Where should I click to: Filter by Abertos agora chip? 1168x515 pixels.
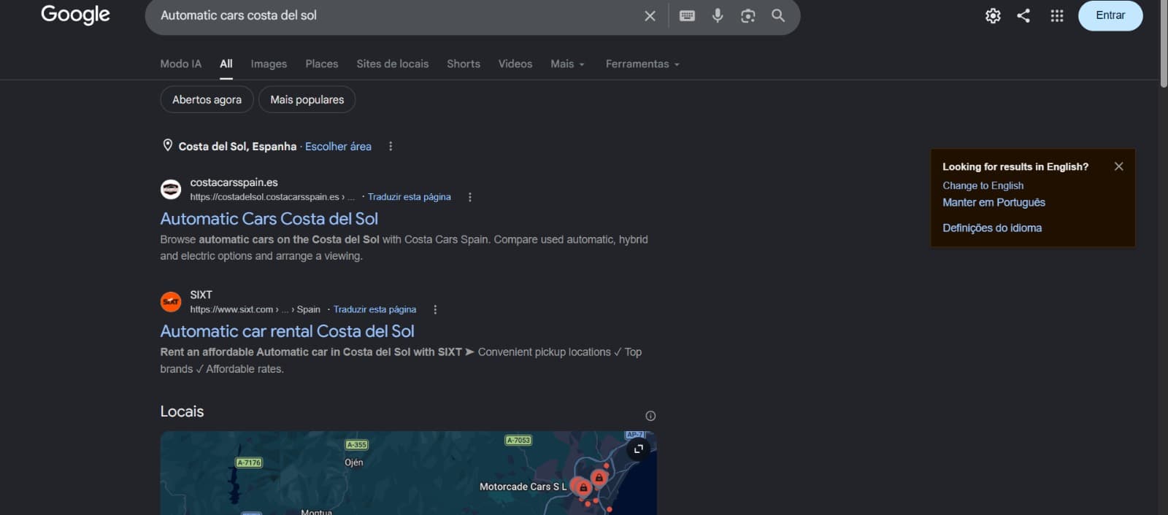click(207, 100)
